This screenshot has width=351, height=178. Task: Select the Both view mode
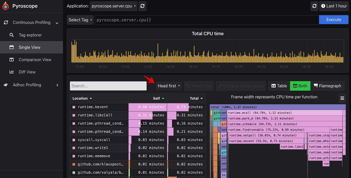click(300, 86)
